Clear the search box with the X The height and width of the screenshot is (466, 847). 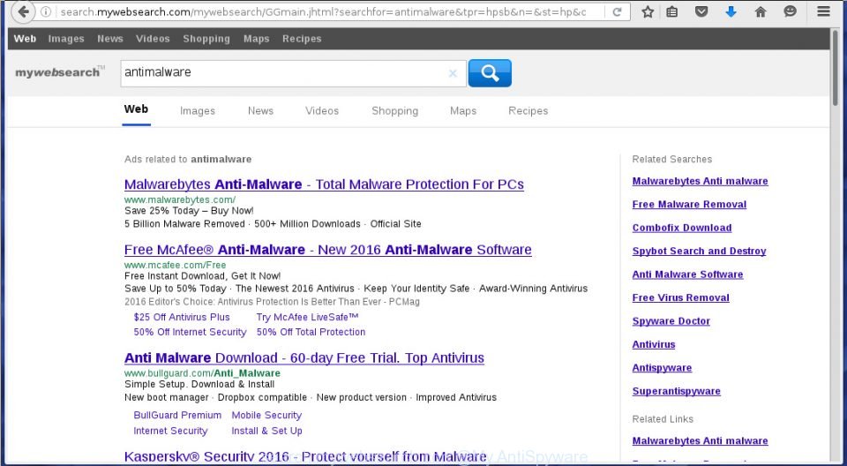453,73
